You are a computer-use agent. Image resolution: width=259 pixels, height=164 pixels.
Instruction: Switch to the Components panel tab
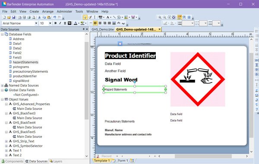pyautogui.click(x=12, y=161)
